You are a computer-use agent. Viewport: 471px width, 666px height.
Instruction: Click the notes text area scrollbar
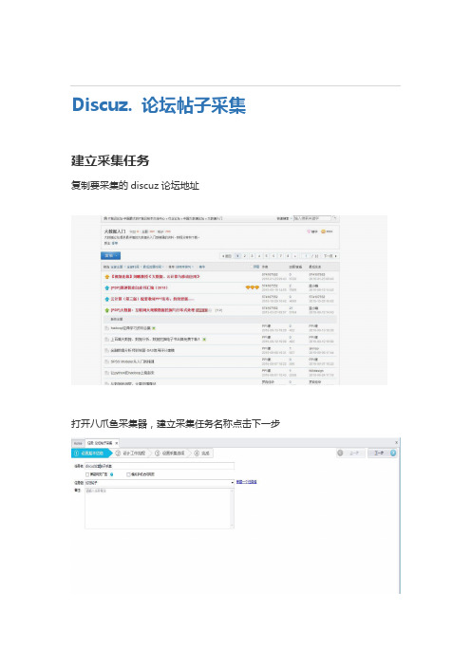pyautogui.click(x=232, y=509)
